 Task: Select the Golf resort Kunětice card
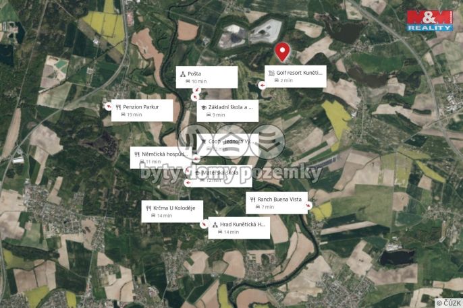[x=296, y=76]
